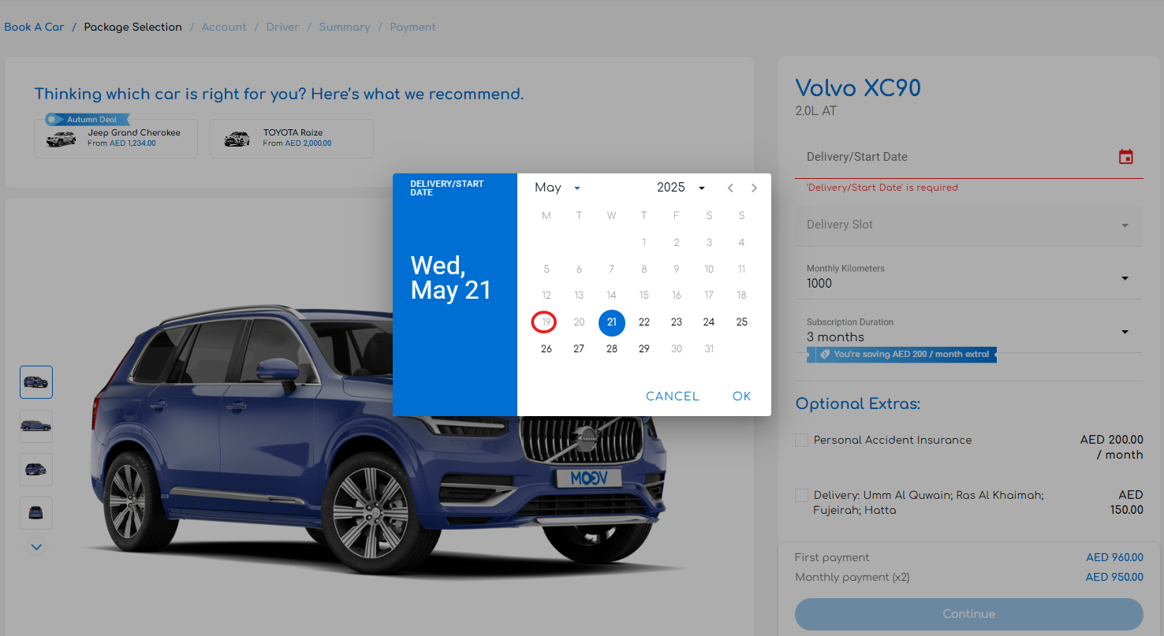Tick Personal Accident Insurance checkbox

[x=801, y=440]
